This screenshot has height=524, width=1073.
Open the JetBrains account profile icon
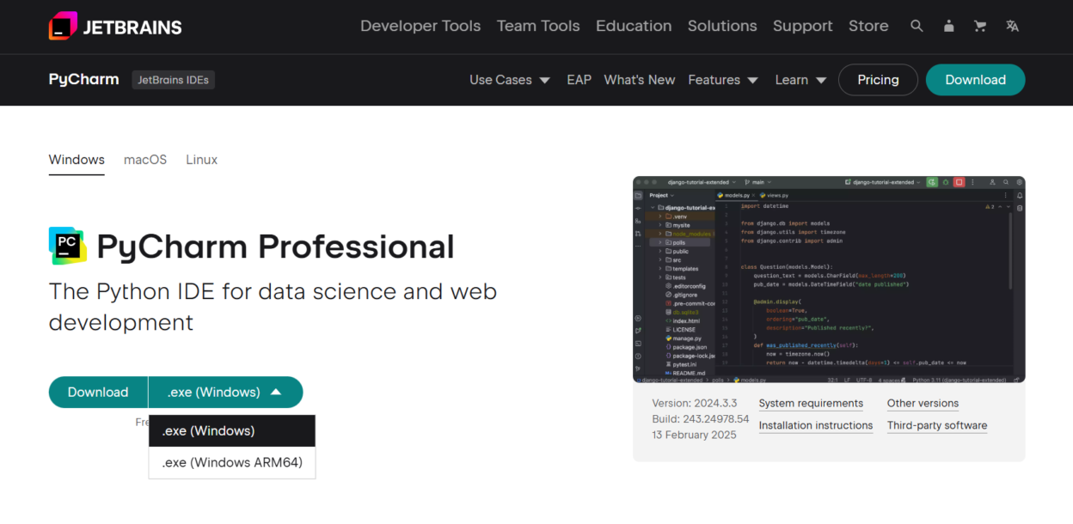click(x=948, y=26)
